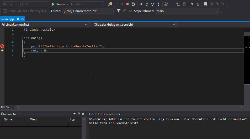The image size is (250, 139).
Task: Collapse the main() function block
Action: point(22,38)
